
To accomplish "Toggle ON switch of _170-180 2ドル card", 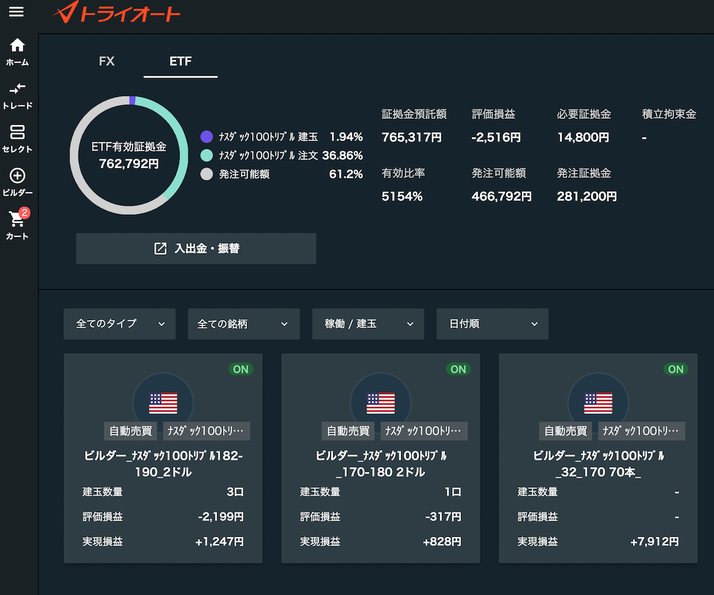I will tap(458, 369).
